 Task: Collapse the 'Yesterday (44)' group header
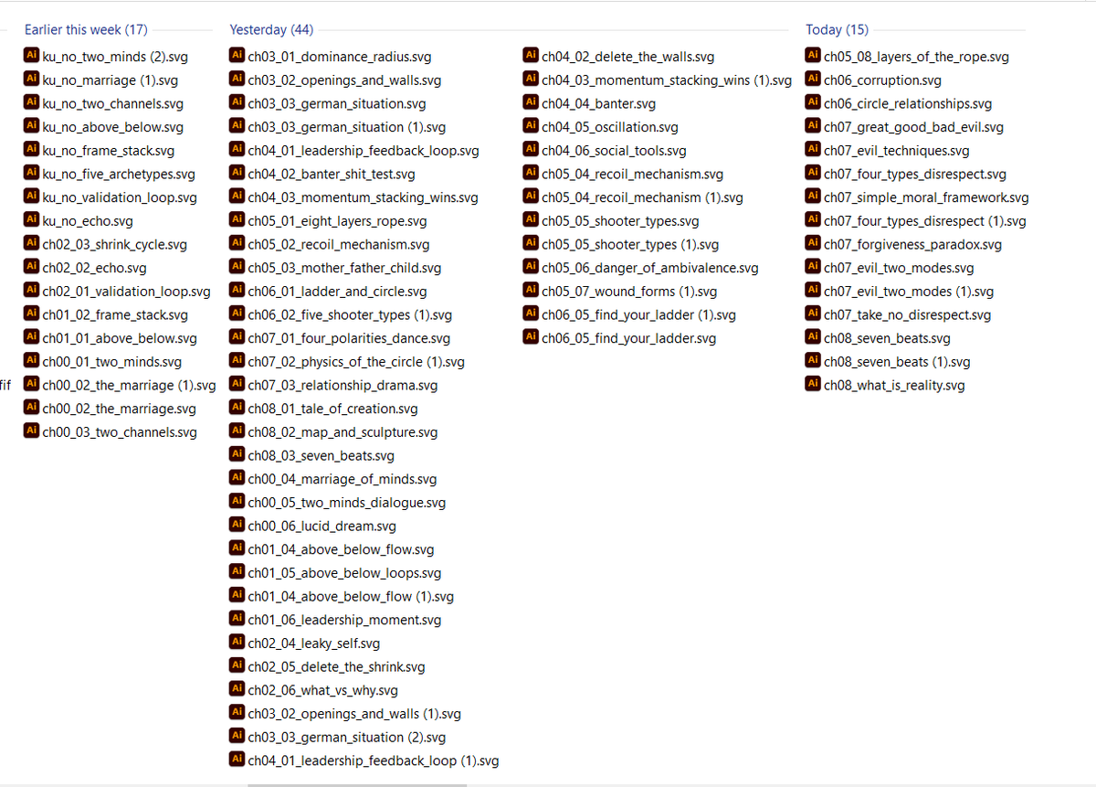click(272, 29)
